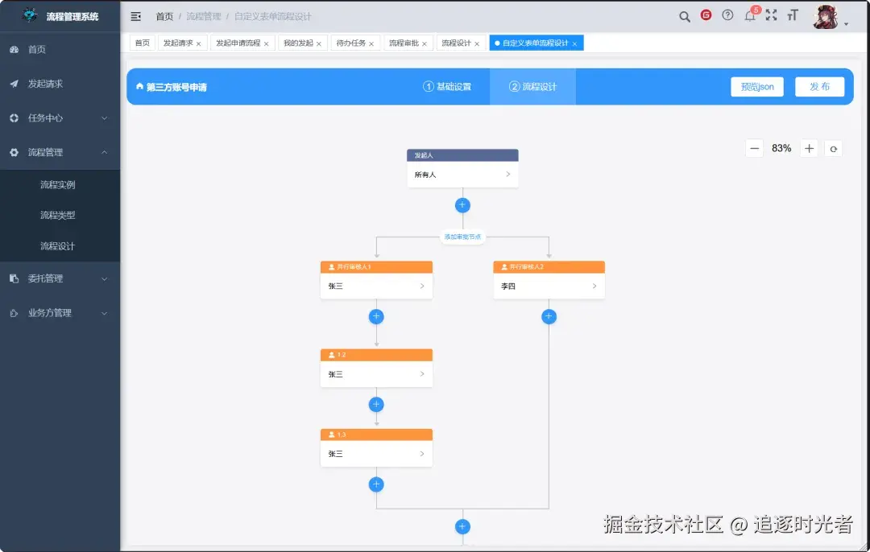Open the font size icon
This screenshot has height=552, width=870.
(793, 15)
